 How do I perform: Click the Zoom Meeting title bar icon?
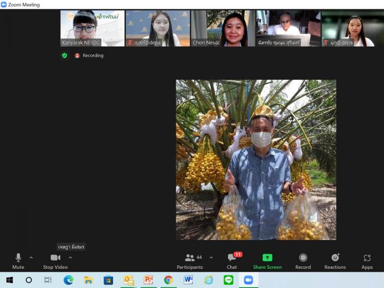tap(4, 4)
